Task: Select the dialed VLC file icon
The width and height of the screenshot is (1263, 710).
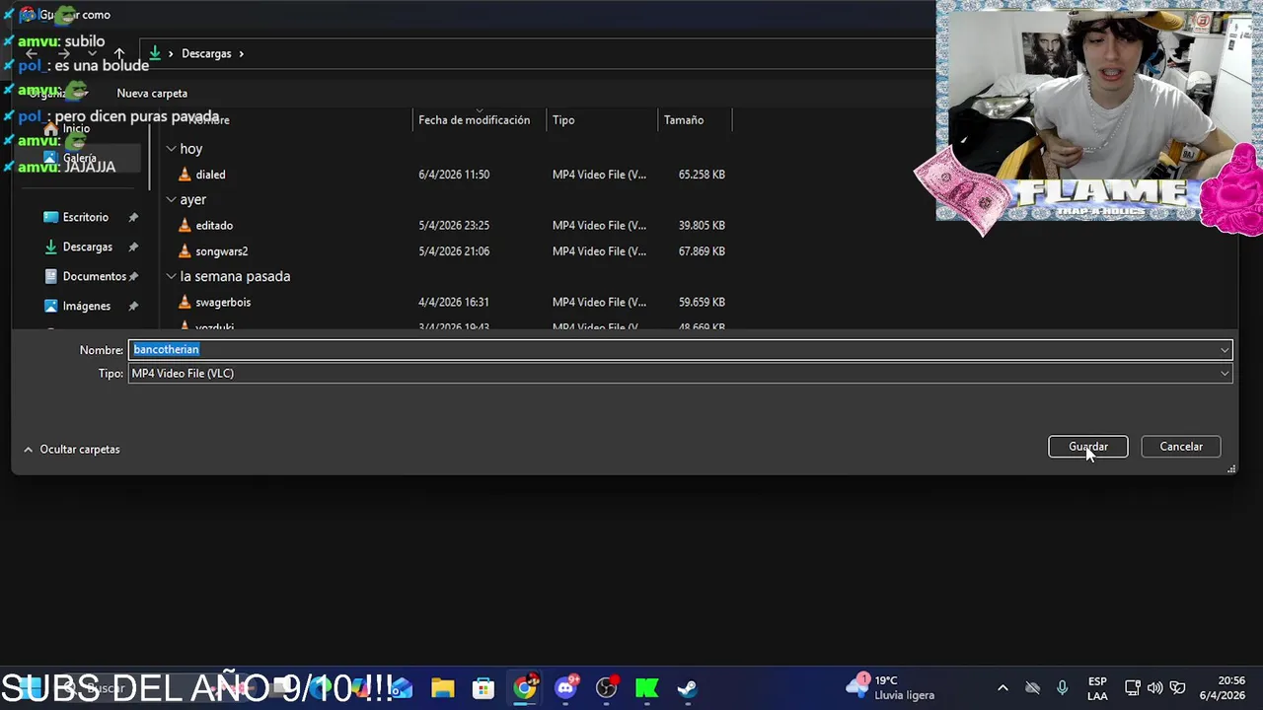Action: [185, 175]
